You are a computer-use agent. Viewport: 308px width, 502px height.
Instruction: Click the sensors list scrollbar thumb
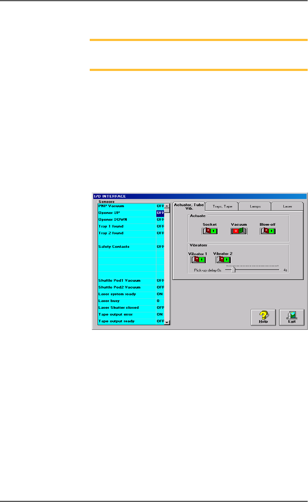point(167,210)
